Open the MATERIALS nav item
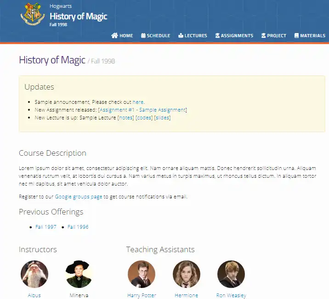 310,35
